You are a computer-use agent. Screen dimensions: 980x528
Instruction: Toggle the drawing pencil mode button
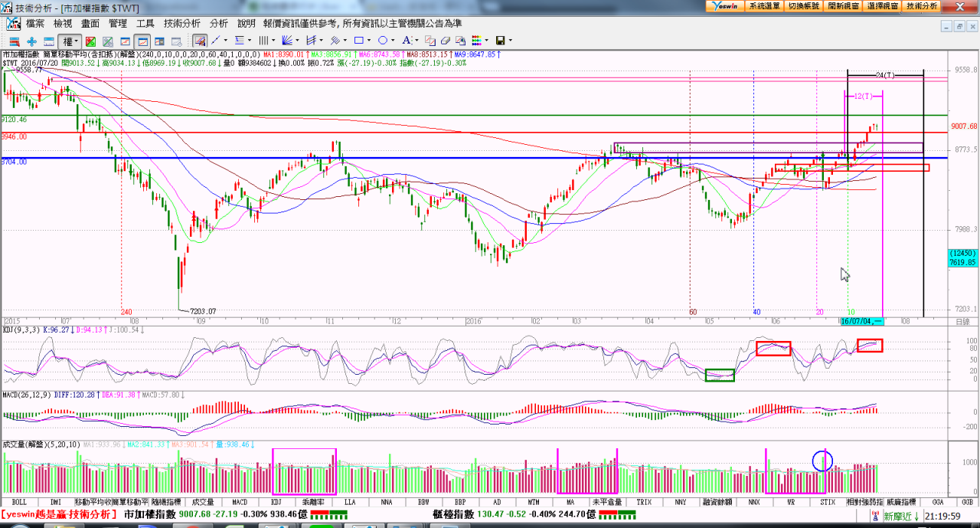pyautogui.click(x=200, y=41)
